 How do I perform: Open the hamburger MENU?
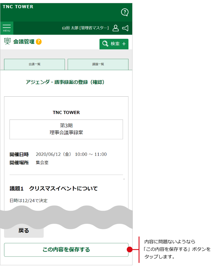7,28
